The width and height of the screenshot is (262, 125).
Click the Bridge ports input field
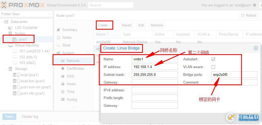(x=234, y=75)
